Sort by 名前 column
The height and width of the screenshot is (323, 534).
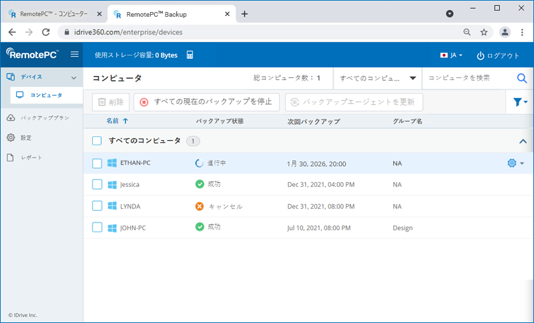tap(117, 121)
